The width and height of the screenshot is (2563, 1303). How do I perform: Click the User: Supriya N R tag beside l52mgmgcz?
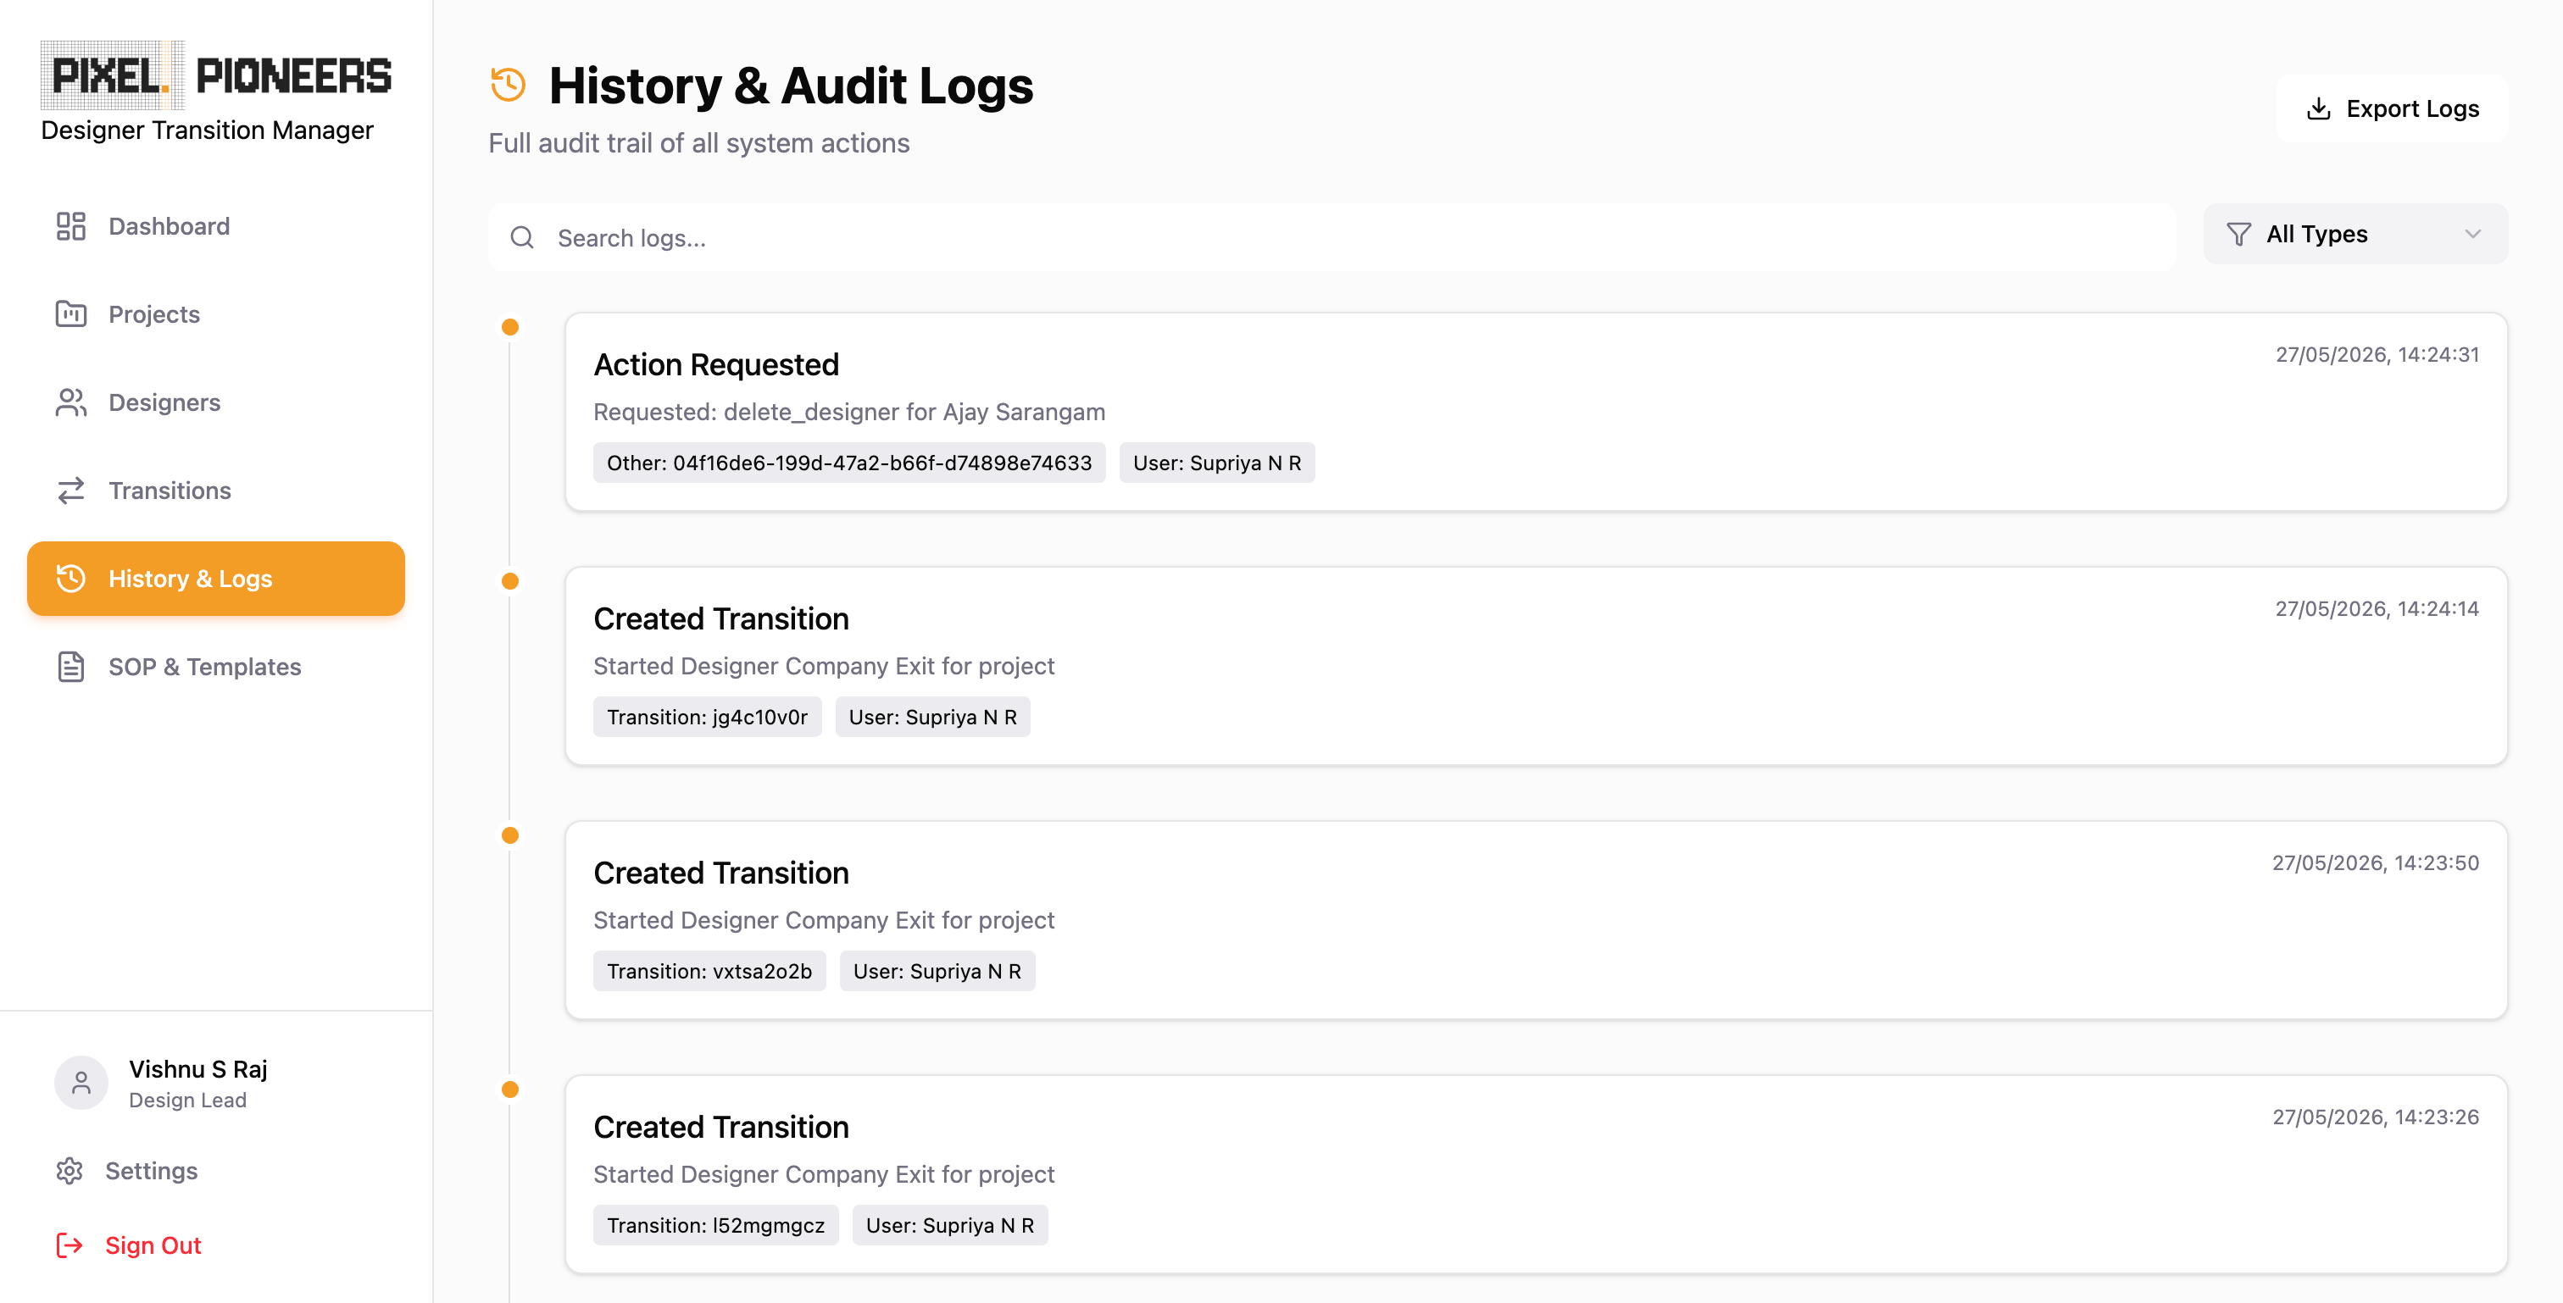(950, 1225)
